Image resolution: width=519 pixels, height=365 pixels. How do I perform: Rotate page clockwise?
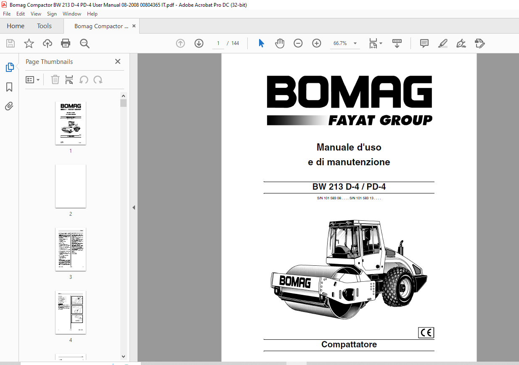[x=98, y=79]
